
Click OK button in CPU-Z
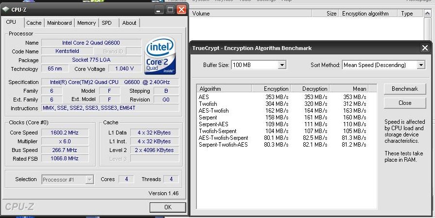click(168, 207)
